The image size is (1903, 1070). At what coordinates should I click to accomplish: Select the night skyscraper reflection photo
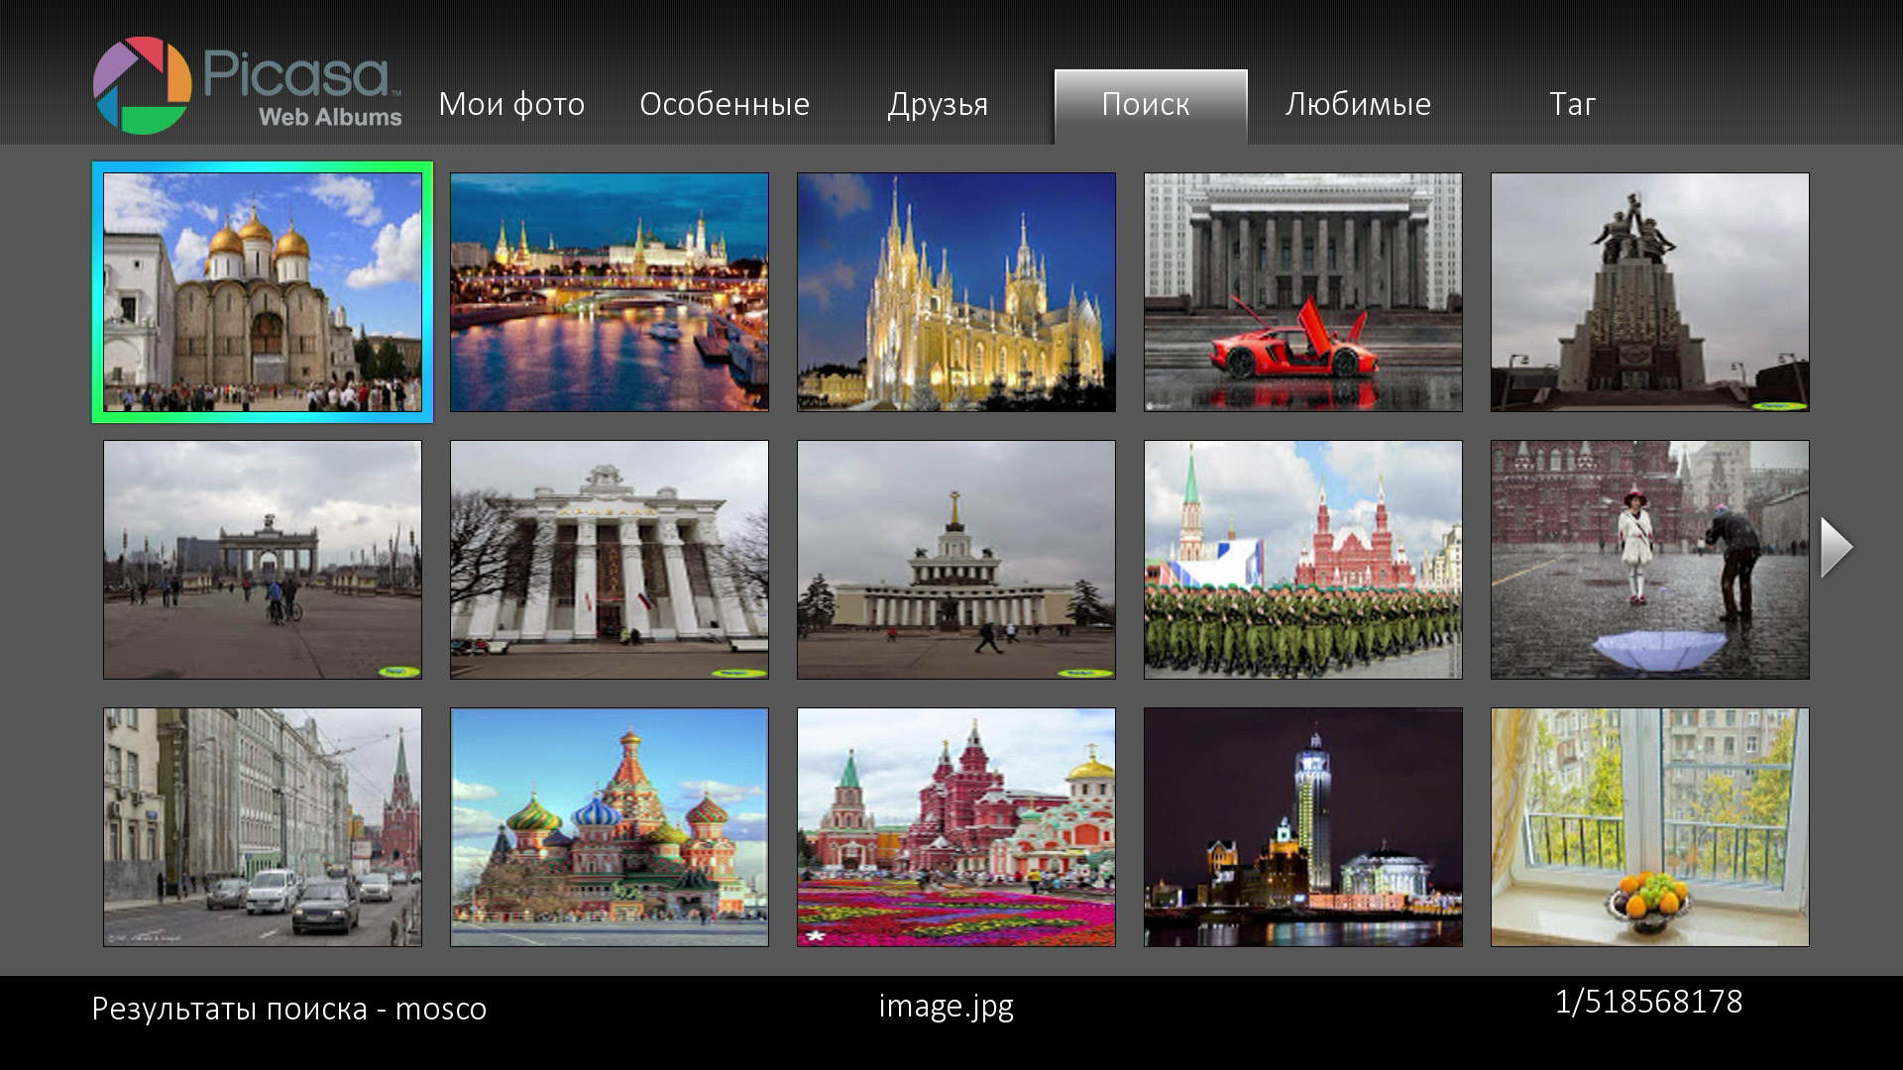tap(1303, 827)
